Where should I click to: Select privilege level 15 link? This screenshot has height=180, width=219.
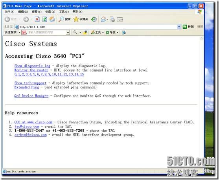point(82,74)
